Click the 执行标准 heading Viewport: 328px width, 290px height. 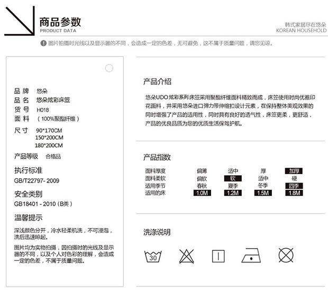[28, 170]
